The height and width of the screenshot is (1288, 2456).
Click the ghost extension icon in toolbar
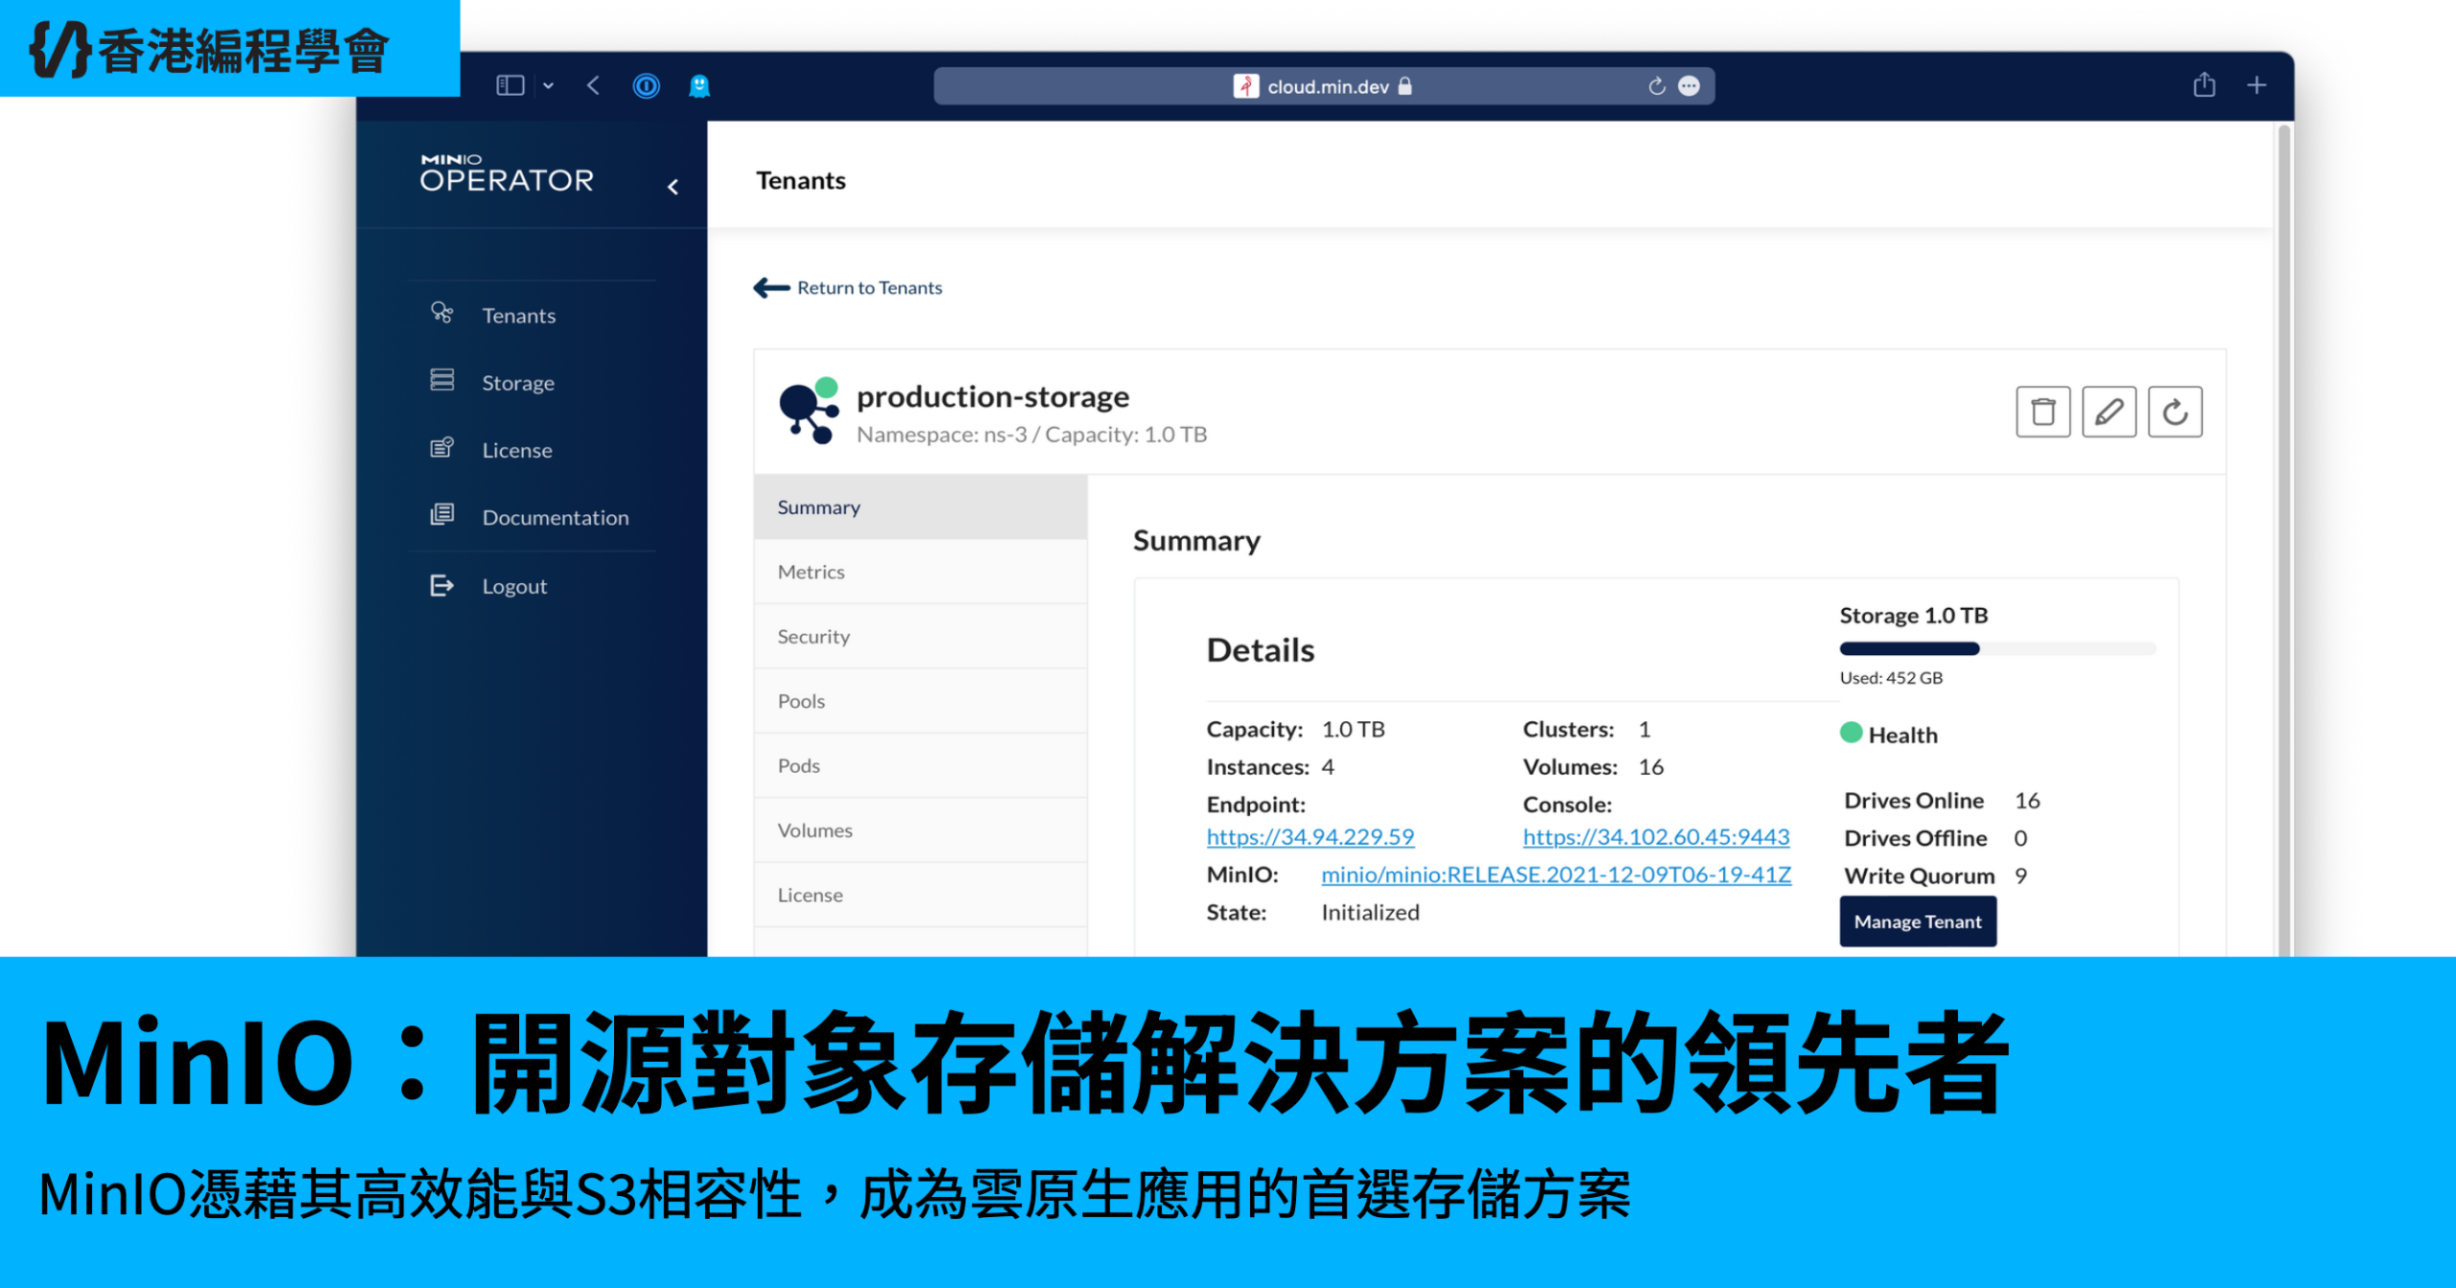(699, 86)
